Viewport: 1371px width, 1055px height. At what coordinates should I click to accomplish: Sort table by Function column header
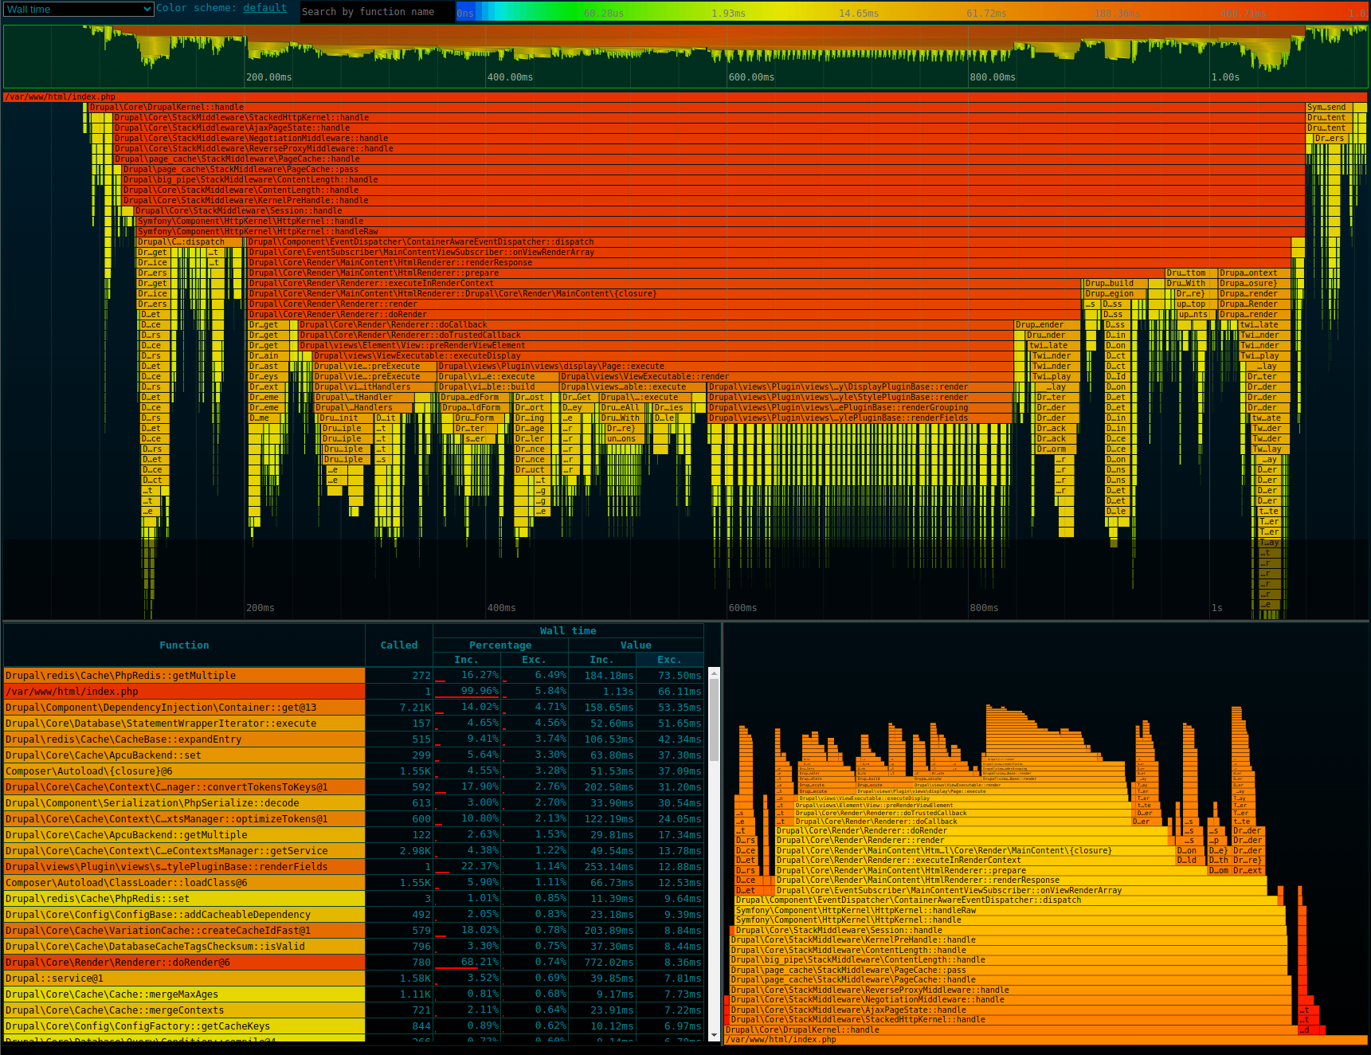coord(184,645)
